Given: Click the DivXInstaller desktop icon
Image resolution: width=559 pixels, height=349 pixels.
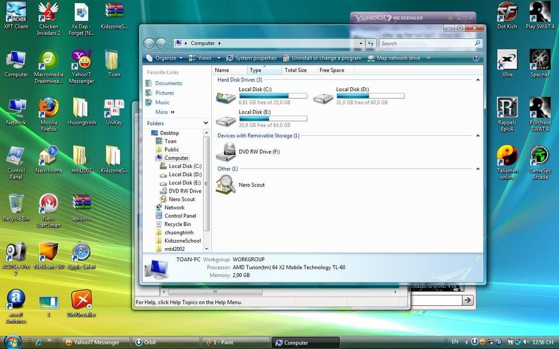Looking at the screenshot, I should tap(81, 303).
